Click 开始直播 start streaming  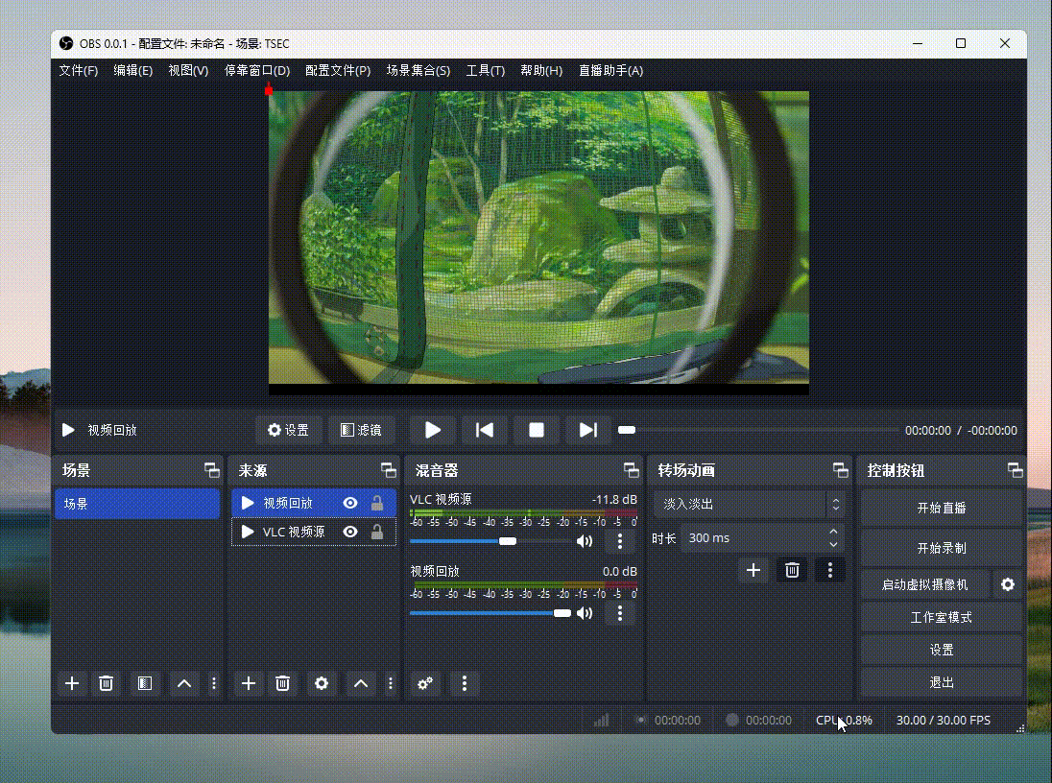[942, 509]
